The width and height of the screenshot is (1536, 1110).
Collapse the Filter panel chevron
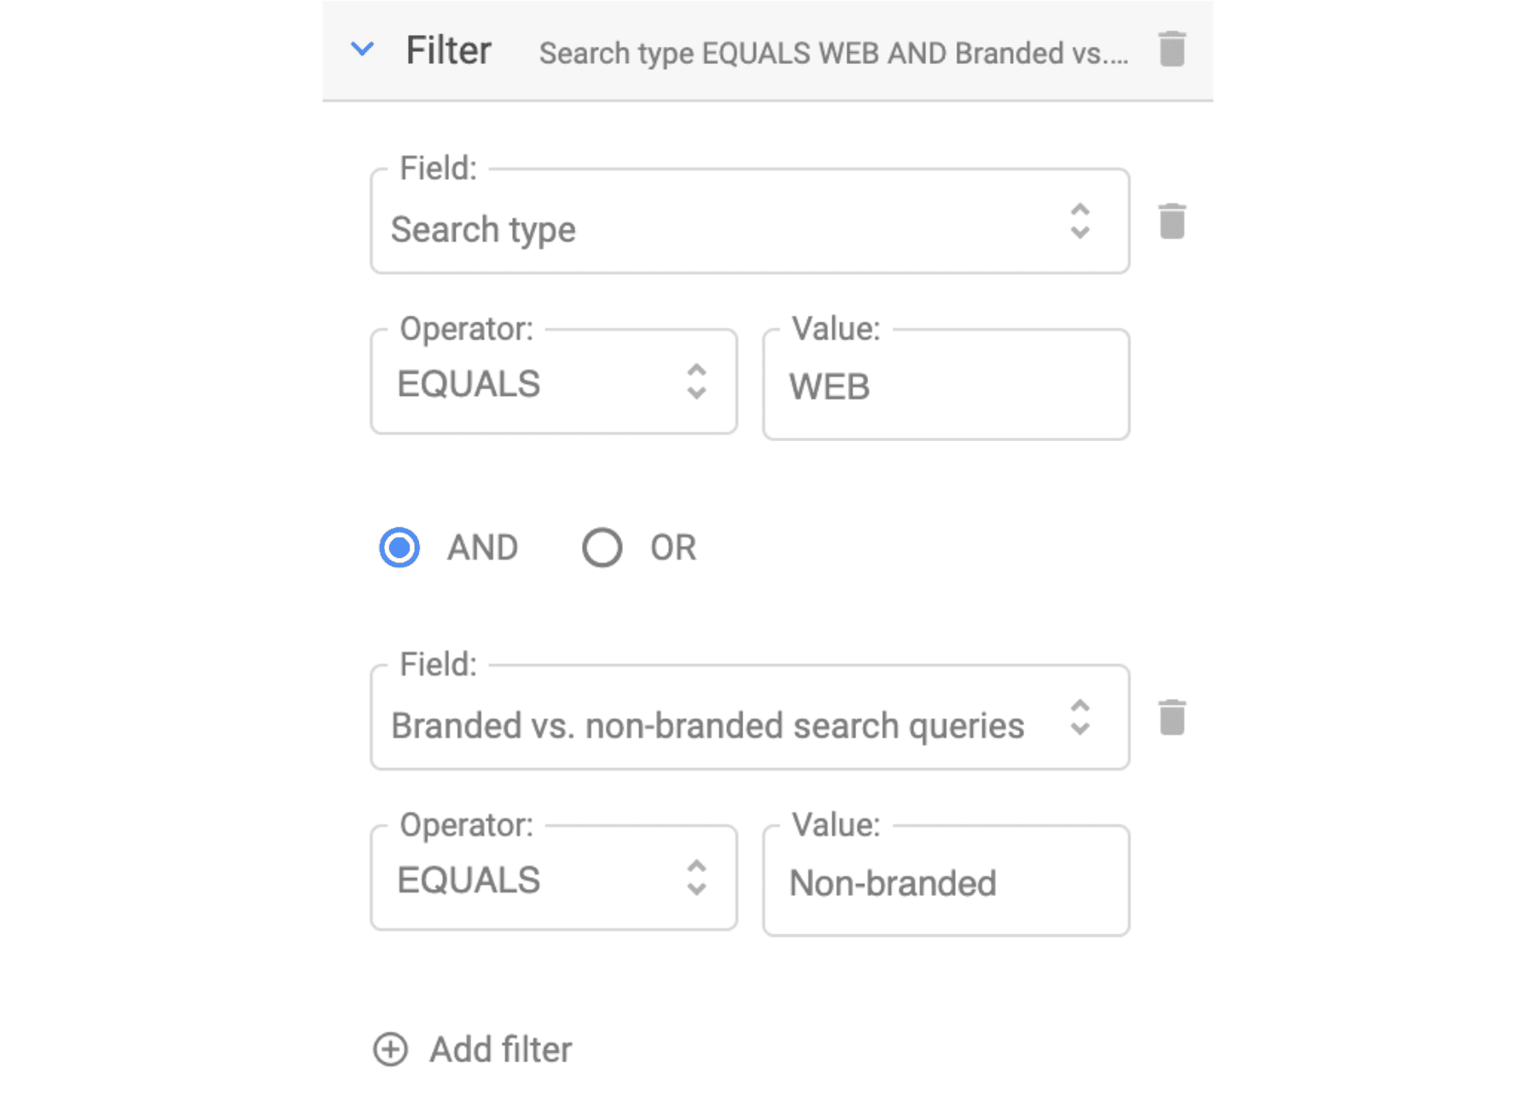pos(363,49)
